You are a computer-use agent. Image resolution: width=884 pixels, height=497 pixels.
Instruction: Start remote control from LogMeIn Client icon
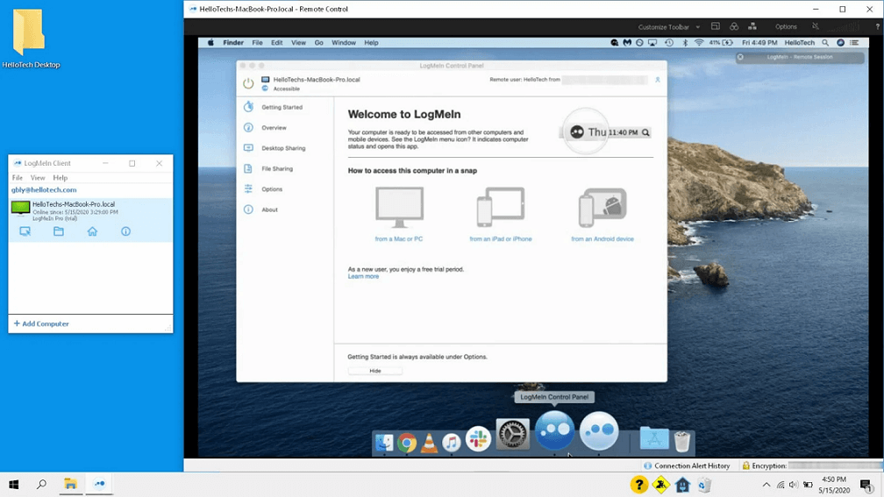click(x=25, y=231)
